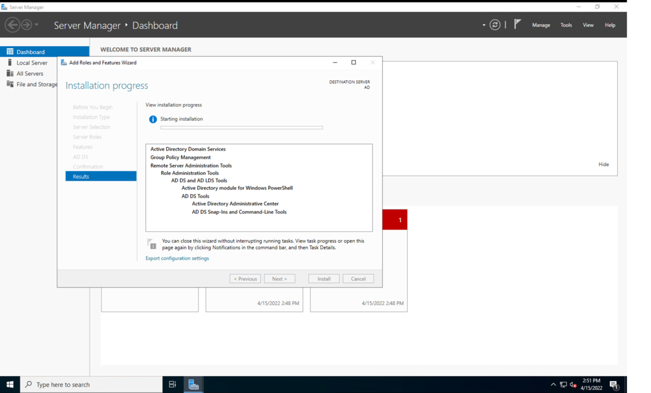Click Export configuration settings link
651x393 pixels.
pyautogui.click(x=177, y=258)
